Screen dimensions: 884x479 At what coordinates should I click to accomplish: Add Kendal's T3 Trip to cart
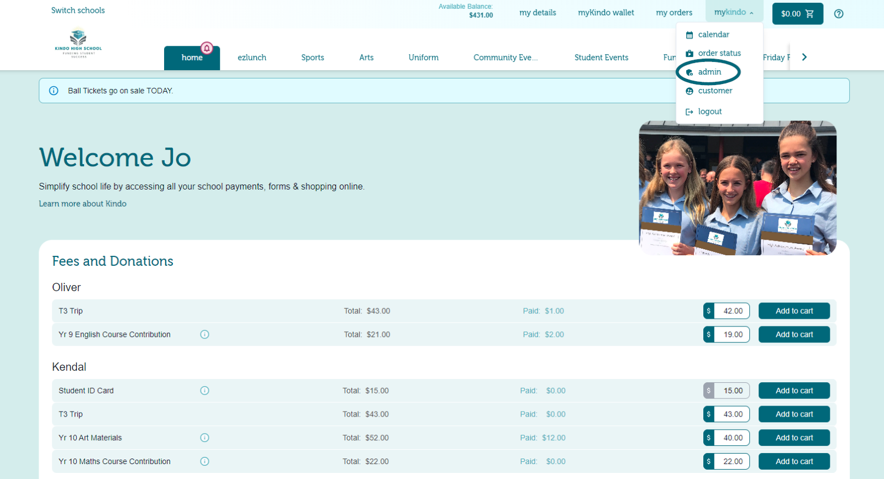(x=794, y=414)
